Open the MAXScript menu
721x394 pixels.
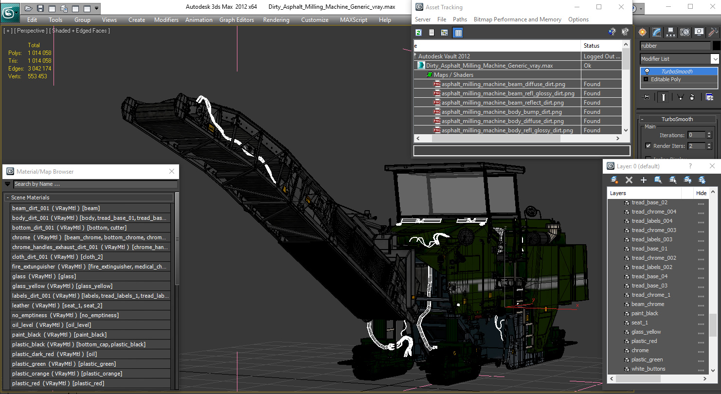pos(354,20)
